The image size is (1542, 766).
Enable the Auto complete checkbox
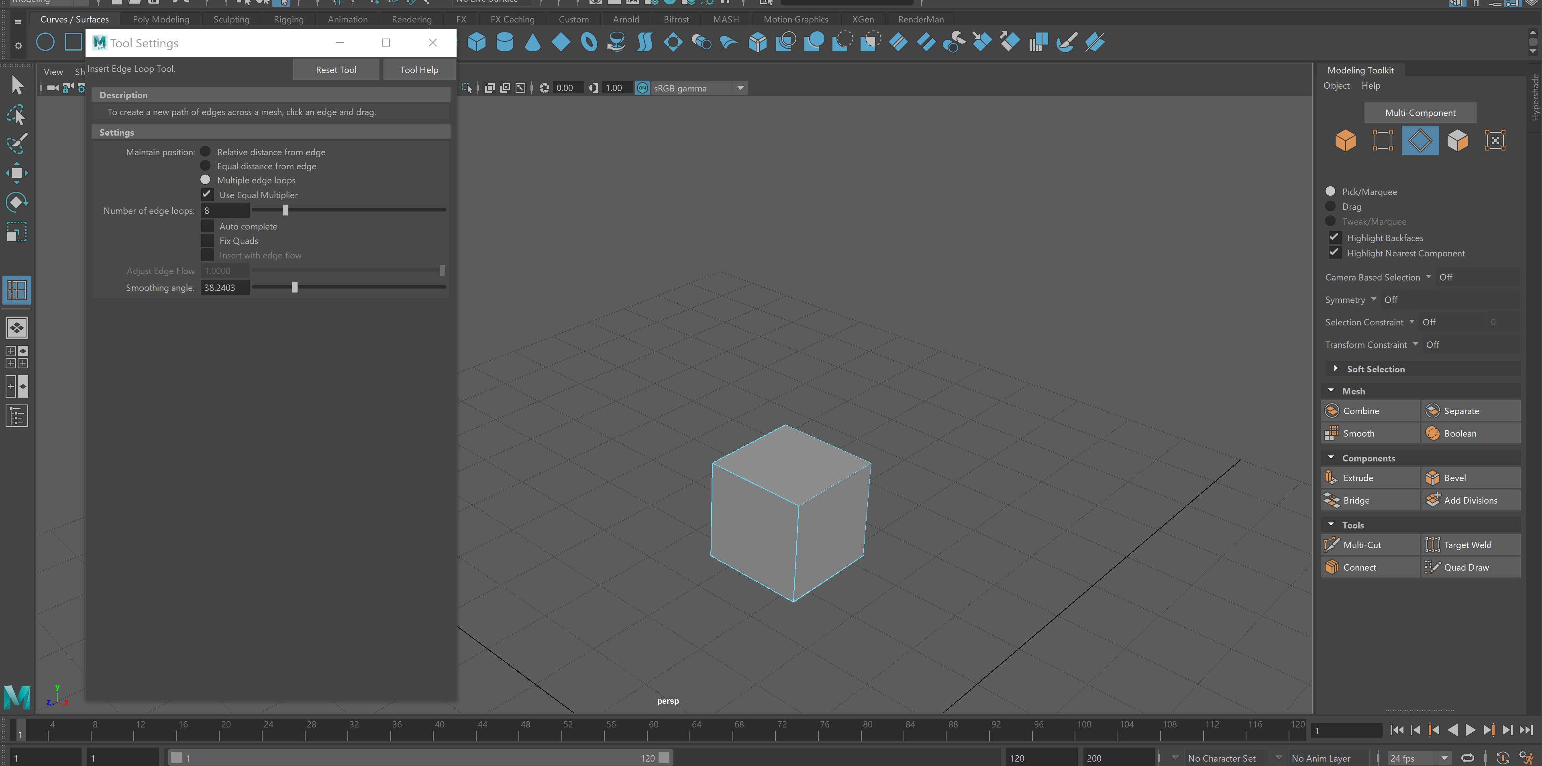click(207, 226)
